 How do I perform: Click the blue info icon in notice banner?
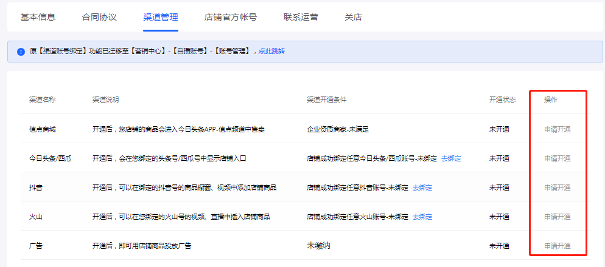coord(21,52)
